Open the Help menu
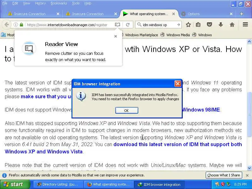 (88, 3)
